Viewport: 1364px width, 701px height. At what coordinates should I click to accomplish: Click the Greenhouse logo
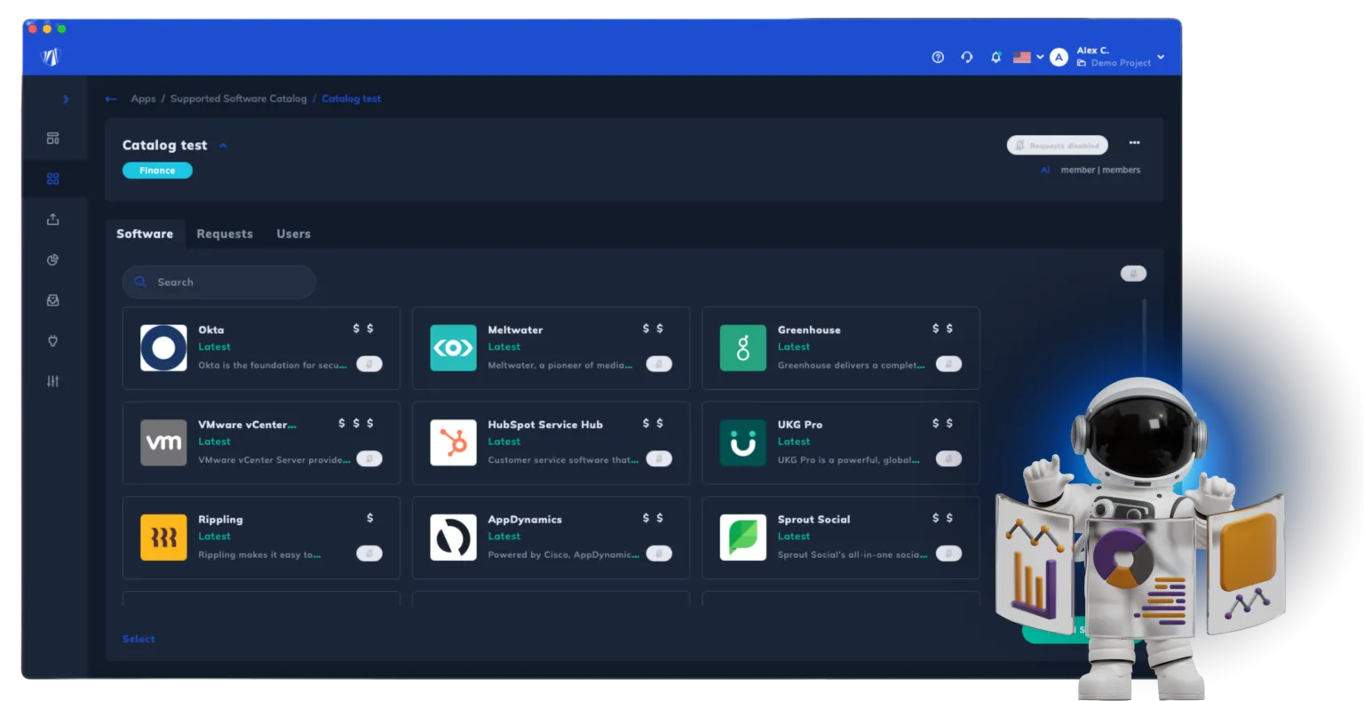tap(742, 347)
